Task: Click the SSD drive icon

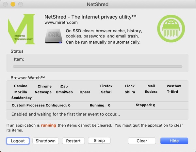Action: pos(54,36)
